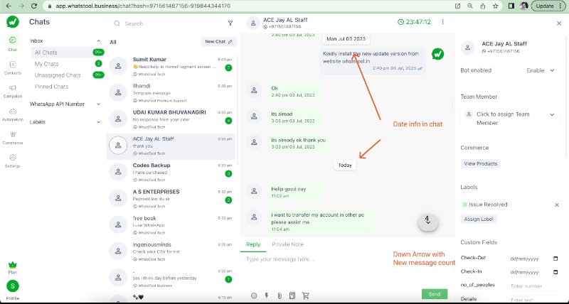The width and height of the screenshot is (569, 304).
Task: Open Commerce cart in left sidebar
Action: [12, 136]
